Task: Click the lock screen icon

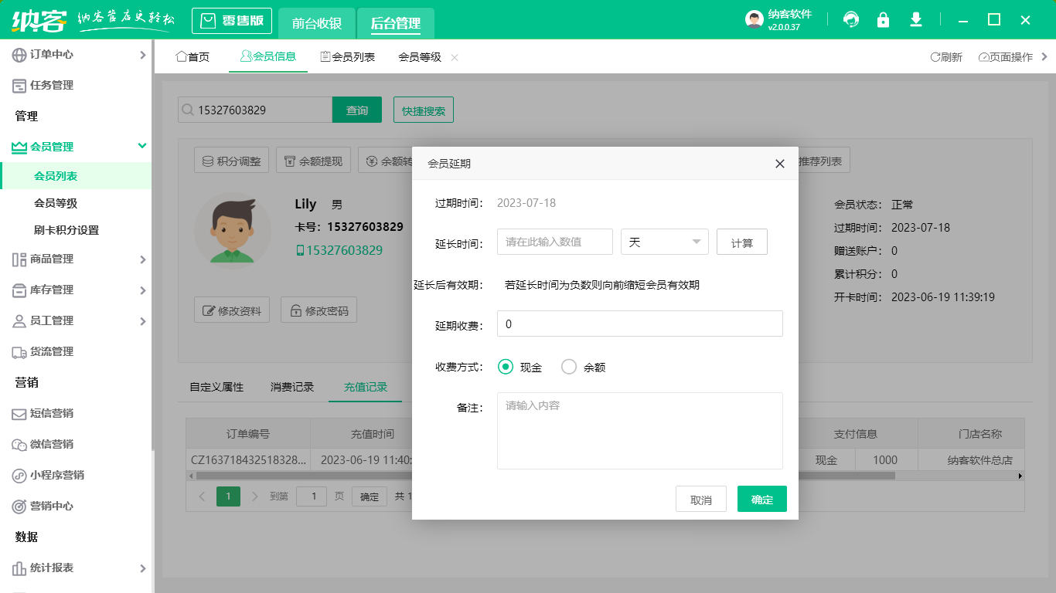Action: (x=883, y=20)
